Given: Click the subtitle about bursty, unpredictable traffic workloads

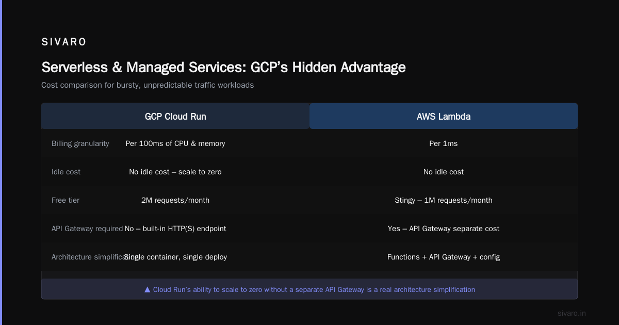Looking at the screenshot, I should click(148, 85).
